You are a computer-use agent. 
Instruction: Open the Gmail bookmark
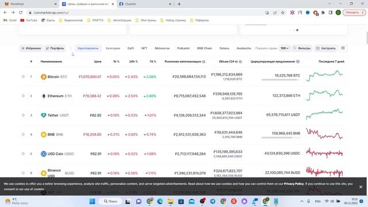(x=10, y=21)
